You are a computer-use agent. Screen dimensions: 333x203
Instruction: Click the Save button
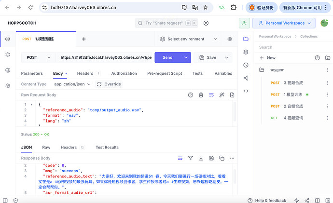click(x=208, y=57)
